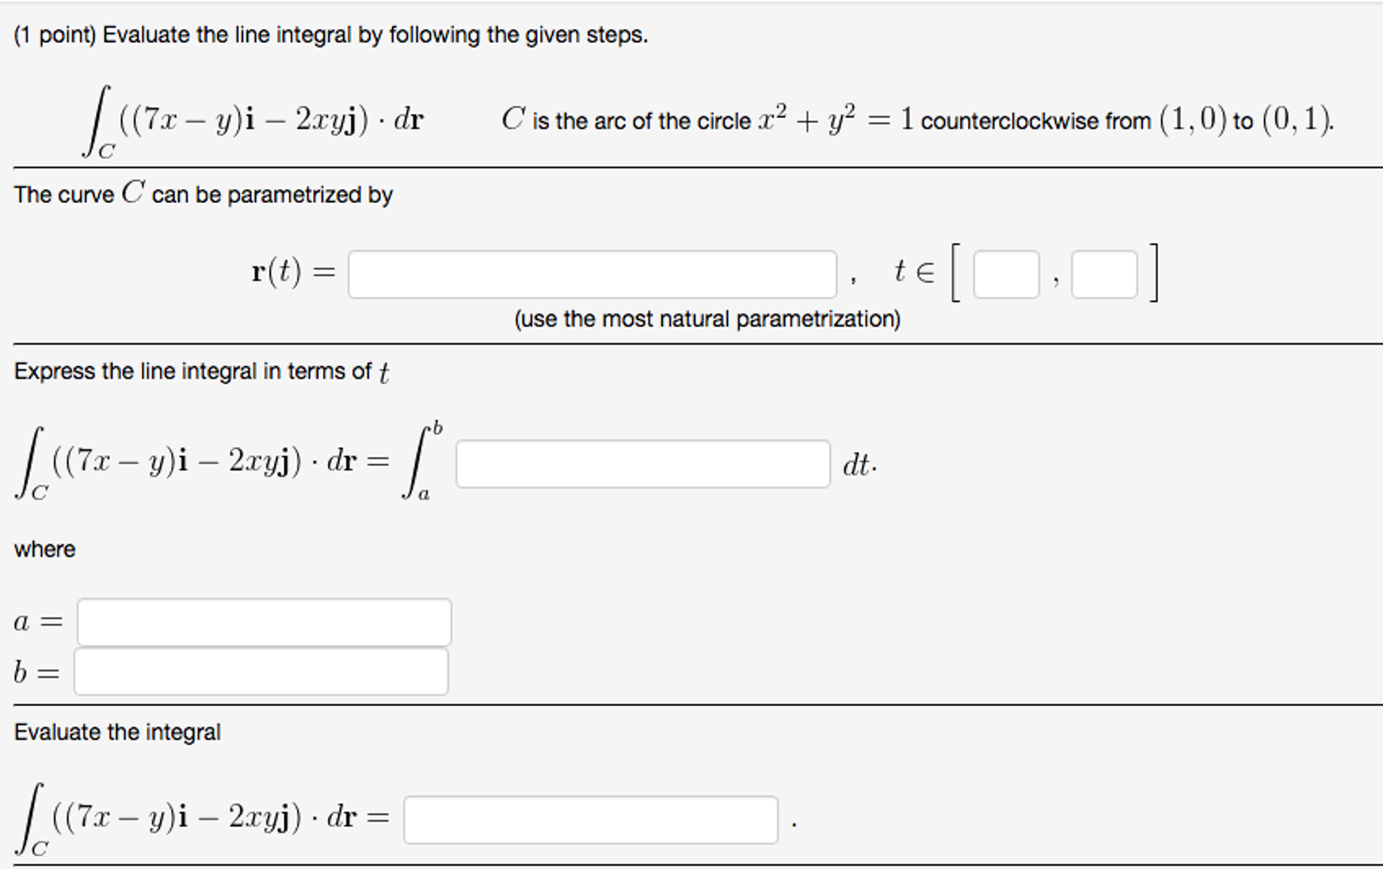Click inside the a equals blank
This screenshot has width=1383, height=869.
pos(265,621)
